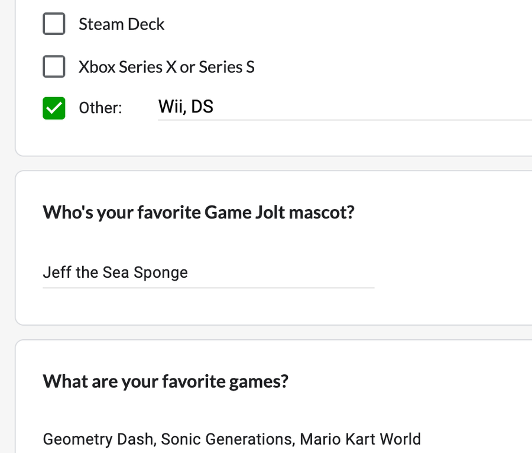The image size is (532, 453).
Task: Click the Other field containing 'Wii, DS'
Action: pos(345,107)
